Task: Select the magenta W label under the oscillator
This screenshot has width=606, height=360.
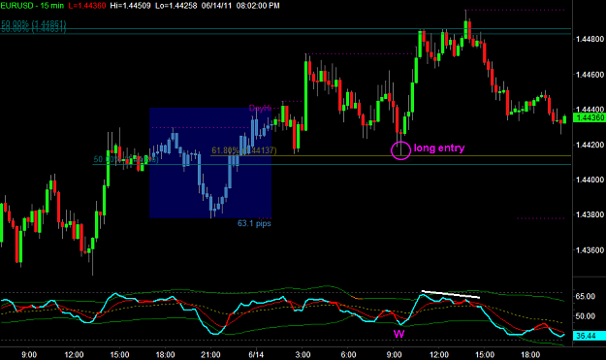Action: coord(399,334)
